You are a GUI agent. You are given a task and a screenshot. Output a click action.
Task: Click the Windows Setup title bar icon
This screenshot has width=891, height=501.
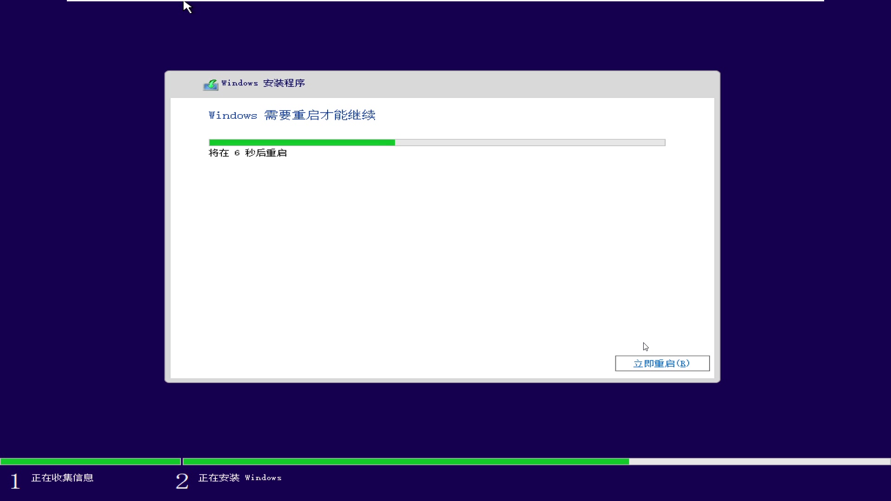click(211, 84)
